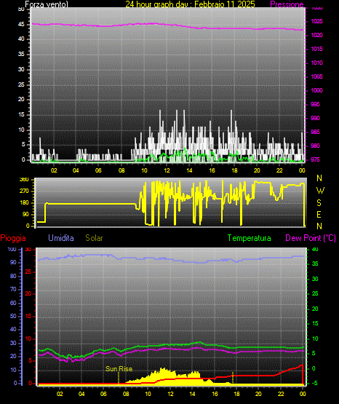339x404 pixels.
Task: Click the '-5' temperature axis value
Action: click(314, 383)
